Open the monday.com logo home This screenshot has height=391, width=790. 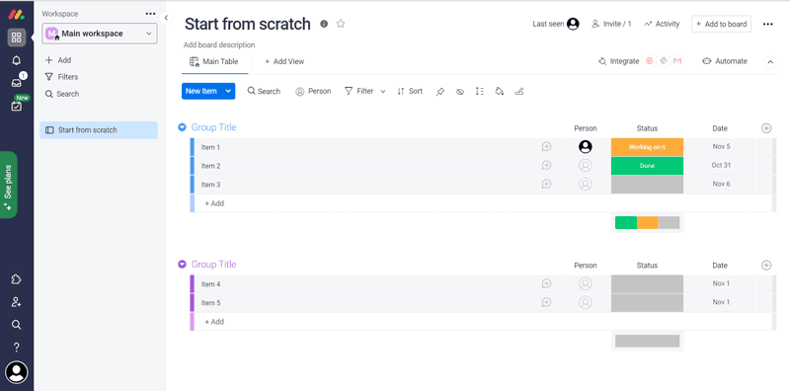(x=17, y=14)
